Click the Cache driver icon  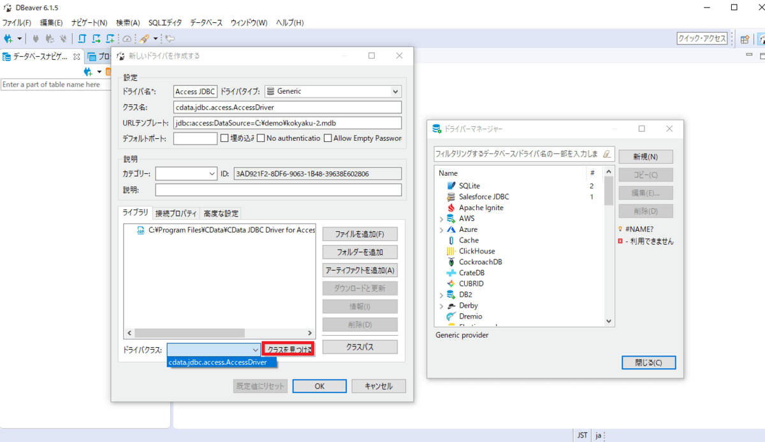(451, 240)
